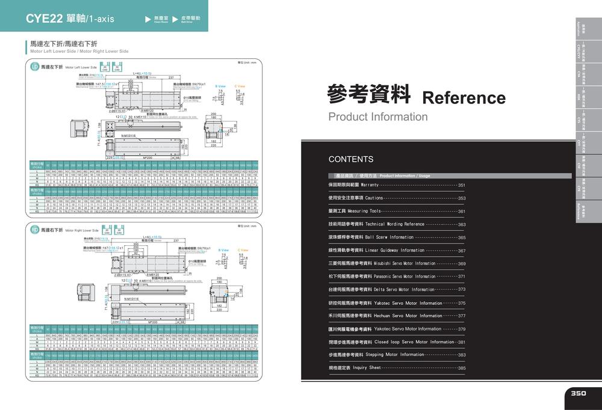
Task: Open the Cautions contents entry
Action: pos(397,198)
